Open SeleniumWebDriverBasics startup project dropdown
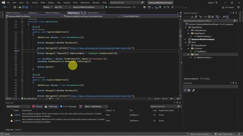Screen dimensions: 243x136 88,7
